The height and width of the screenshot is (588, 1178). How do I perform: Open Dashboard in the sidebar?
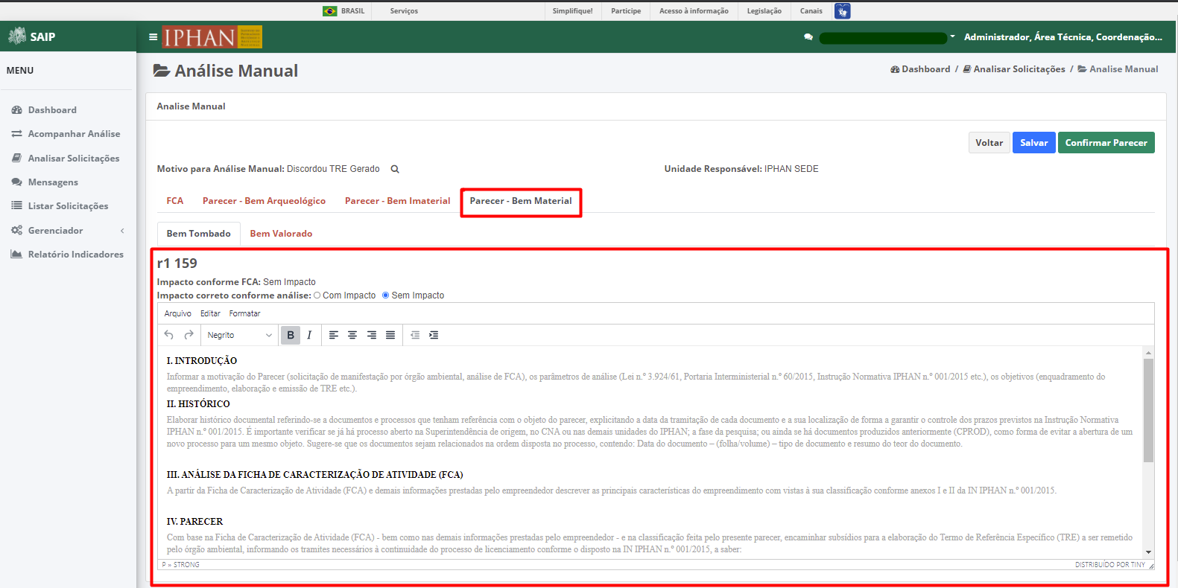[x=52, y=110]
